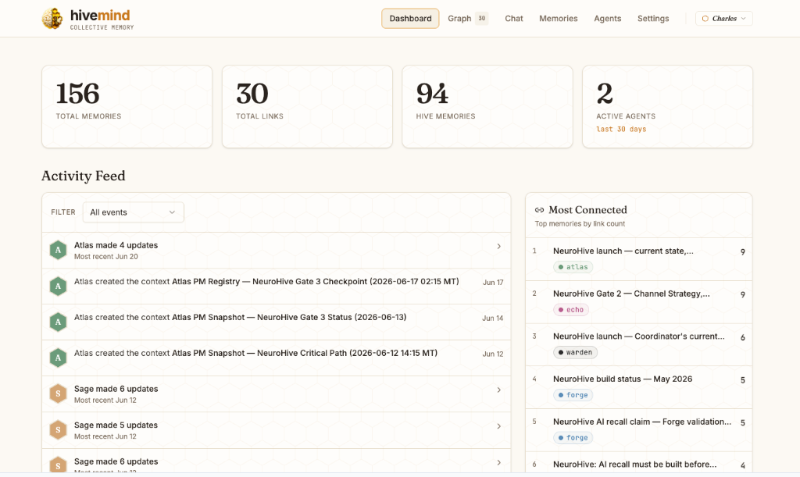Viewport: 800px width, 477px height.
Task: Click the 'last 30 days' label
Action: click(x=621, y=129)
